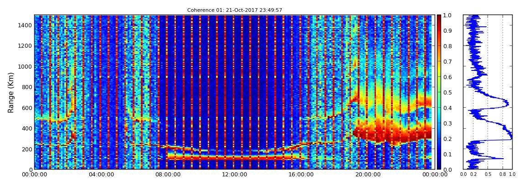Click the "Range (Km)" y-axis label
Viewport: 524px width, 185px height.
point(11,92)
